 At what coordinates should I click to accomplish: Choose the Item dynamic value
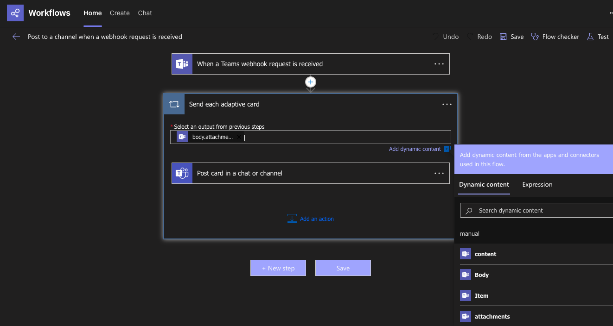click(x=536, y=296)
